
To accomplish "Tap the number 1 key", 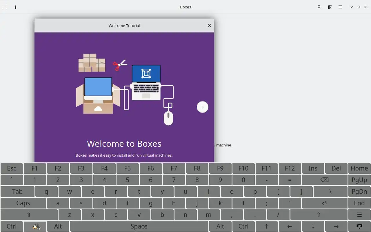I will pyautogui.click(x=35, y=180).
